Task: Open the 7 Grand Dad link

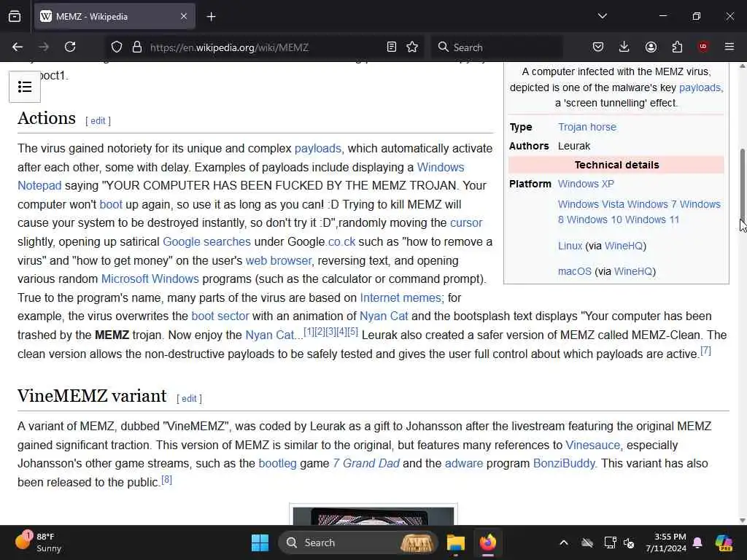Action: 366,463
